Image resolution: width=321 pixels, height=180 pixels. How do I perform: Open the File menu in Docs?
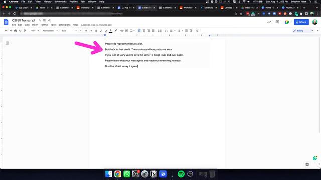click(14, 25)
